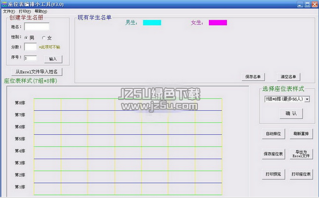Click the 自动排位 button
The image size is (319, 198).
point(273,134)
